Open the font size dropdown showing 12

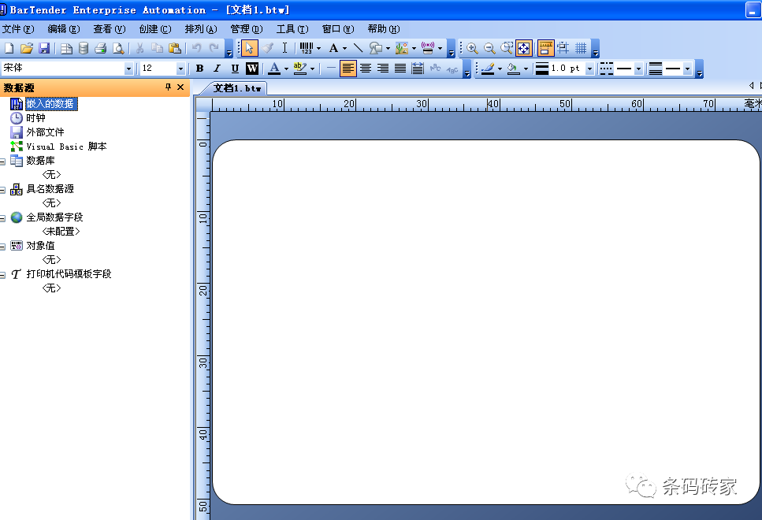[180, 69]
